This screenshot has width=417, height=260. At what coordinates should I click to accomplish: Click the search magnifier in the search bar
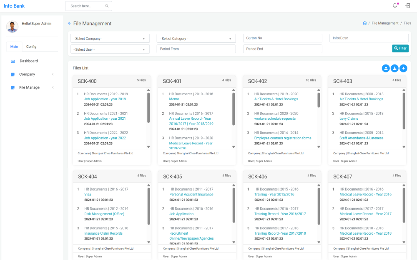(108, 6)
